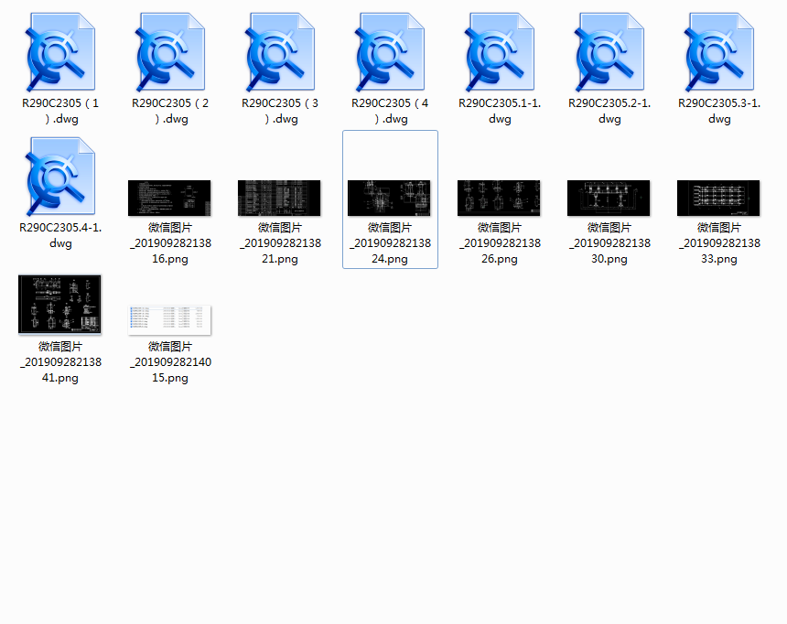
Task: Click the file name R290C2305 (2).dwg
Action: click(x=170, y=111)
